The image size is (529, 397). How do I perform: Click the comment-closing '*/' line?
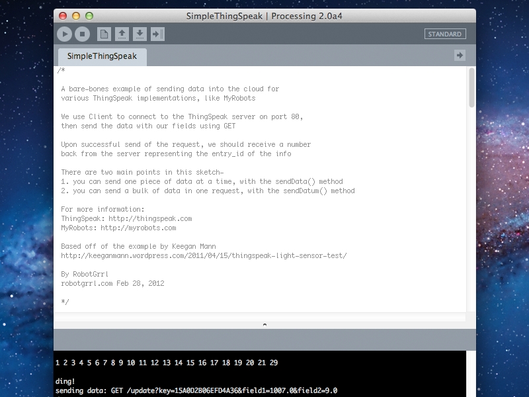pyautogui.click(x=65, y=302)
